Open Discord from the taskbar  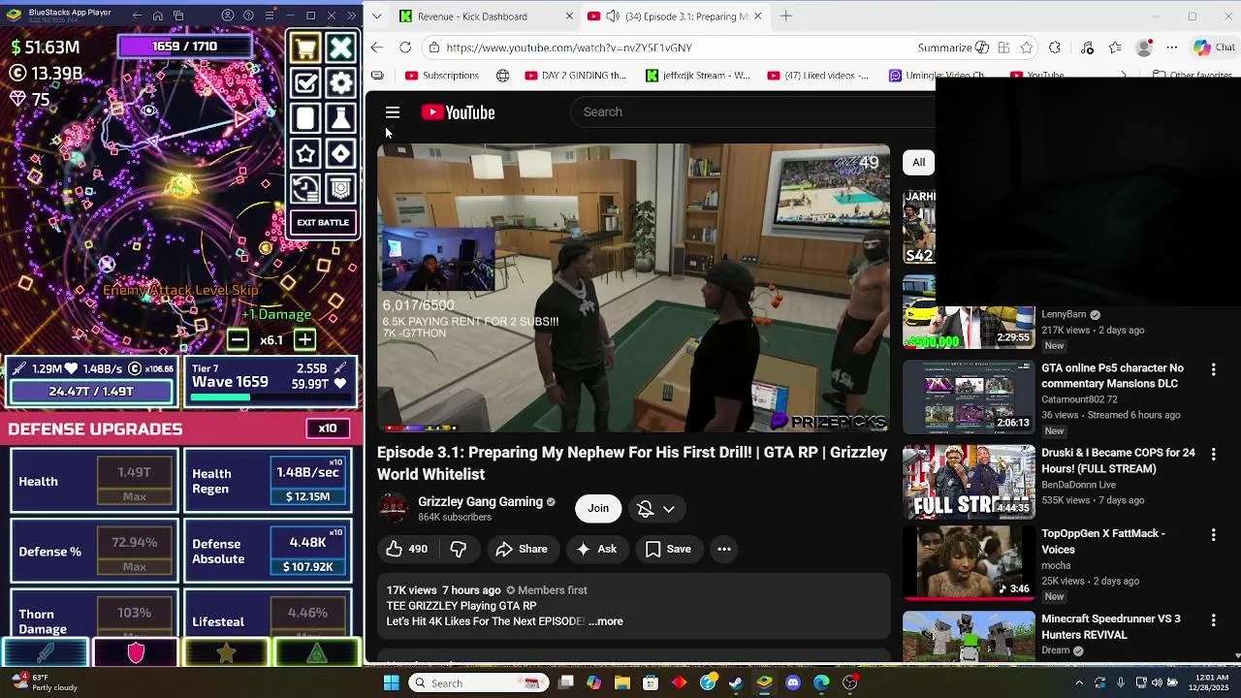pyautogui.click(x=793, y=682)
